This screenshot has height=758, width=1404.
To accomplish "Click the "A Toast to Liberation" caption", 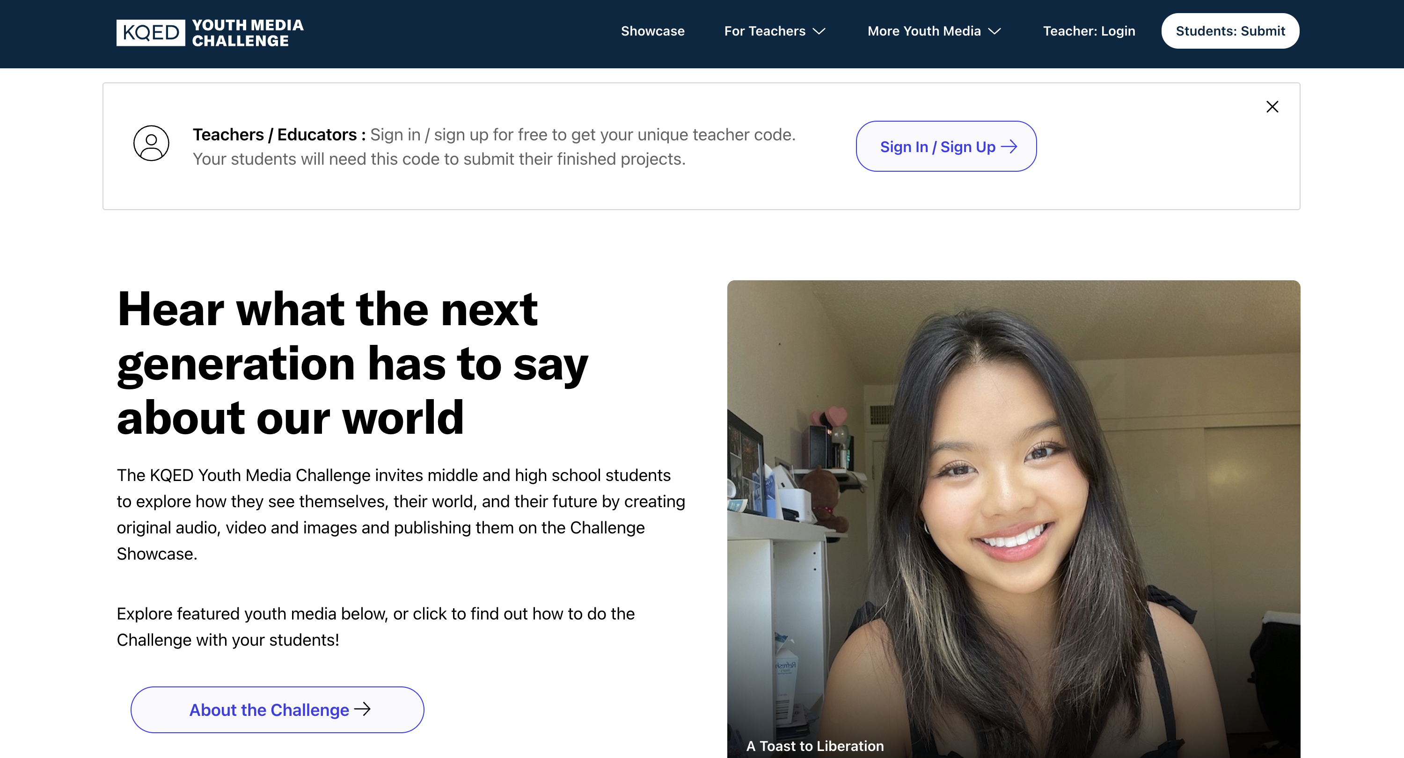I will coord(815,746).
